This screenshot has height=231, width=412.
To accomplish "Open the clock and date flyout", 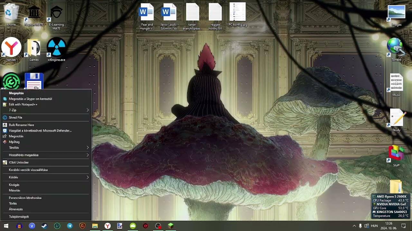I will coord(389,226).
